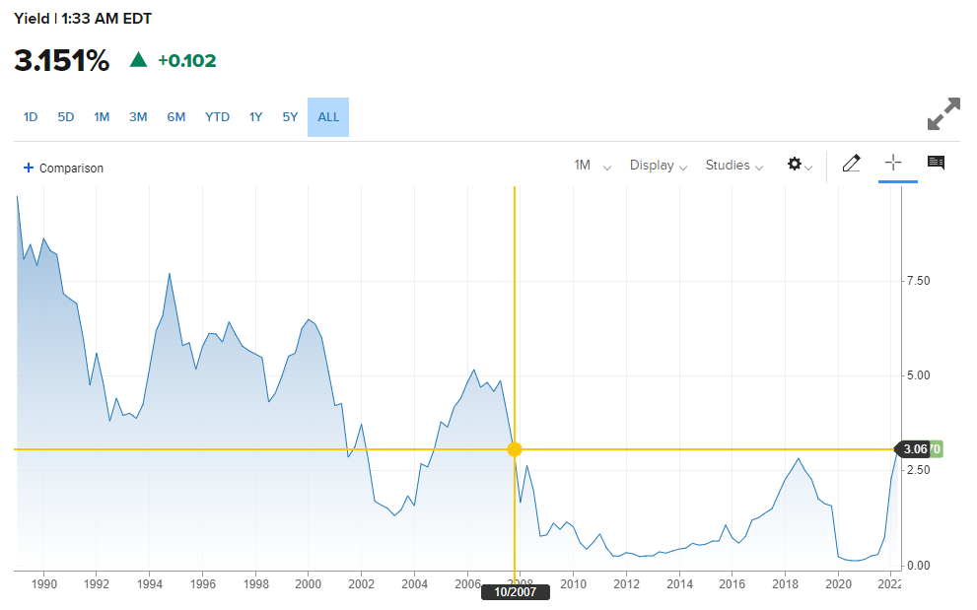Click the Comparison link
The width and height of the screenshot is (977, 610).
pos(69,168)
